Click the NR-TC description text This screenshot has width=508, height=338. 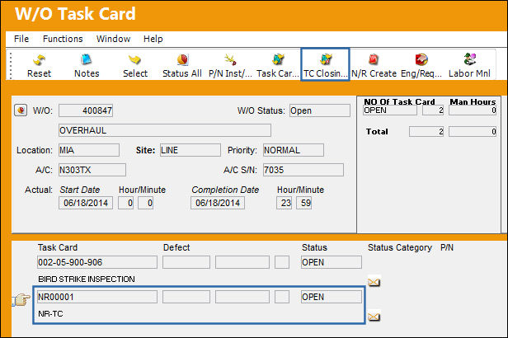(50, 314)
